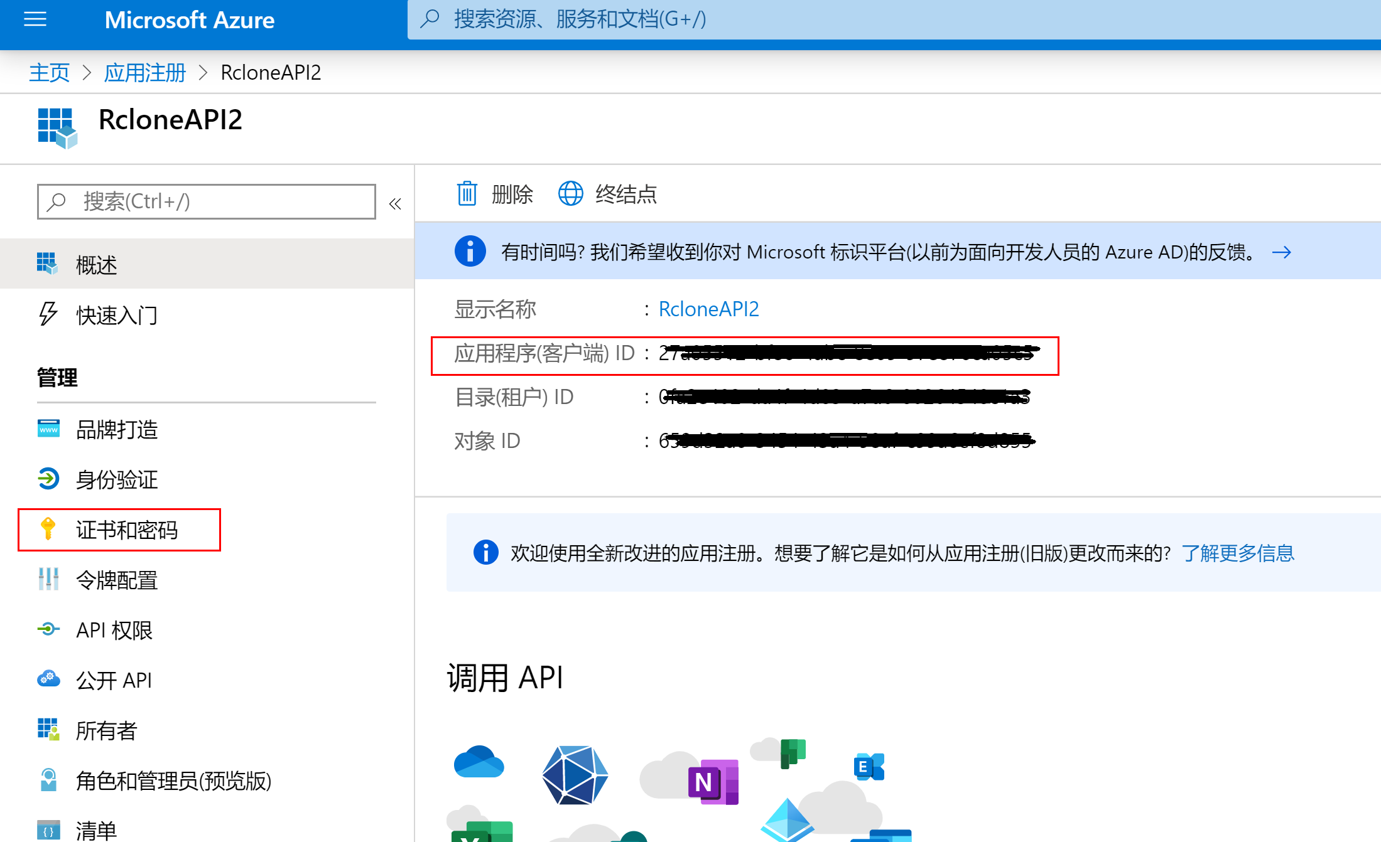Image resolution: width=1381 pixels, height=842 pixels.
Task: Open 快速入门 menu item
Action: [x=207, y=315]
